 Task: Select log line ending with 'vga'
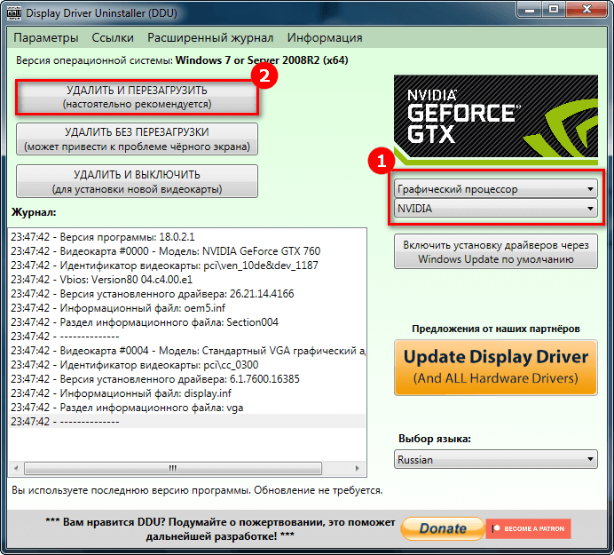tap(187, 408)
